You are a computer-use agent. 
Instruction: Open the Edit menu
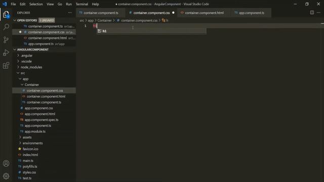coord(22,4)
